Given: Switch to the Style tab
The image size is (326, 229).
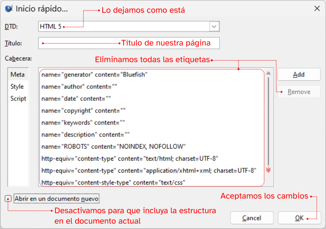Looking at the screenshot, I should pos(17,86).
